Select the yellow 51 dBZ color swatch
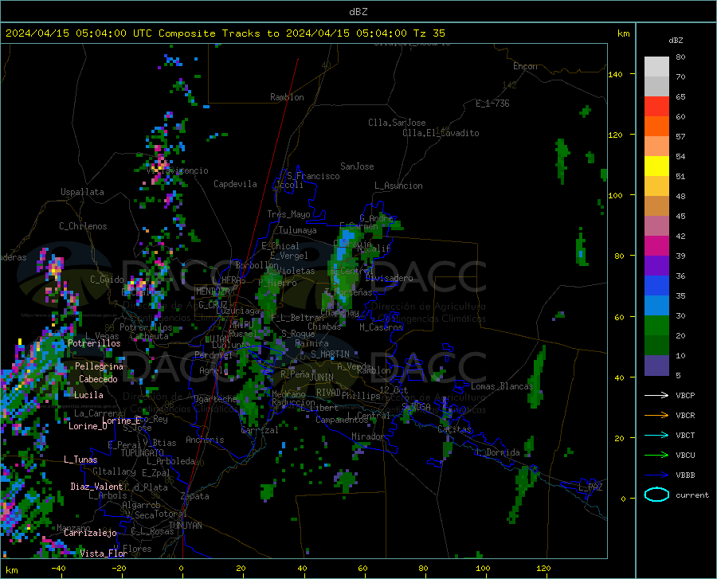The width and height of the screenshot is (717, 579). click(x=656, y=166)
